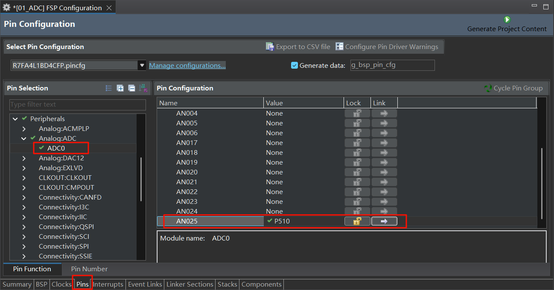554x290 pixels.
Task: Click the lock icon for AN021
Action: tap(357, 182)
